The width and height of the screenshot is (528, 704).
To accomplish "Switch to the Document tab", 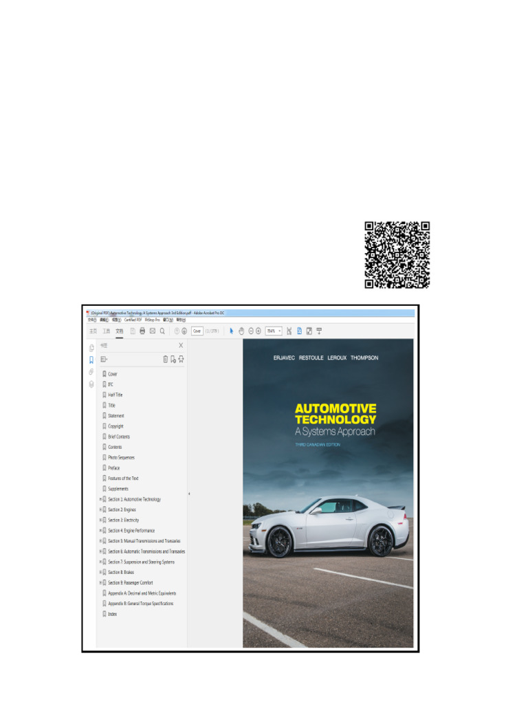I will [x=119, y=331].
